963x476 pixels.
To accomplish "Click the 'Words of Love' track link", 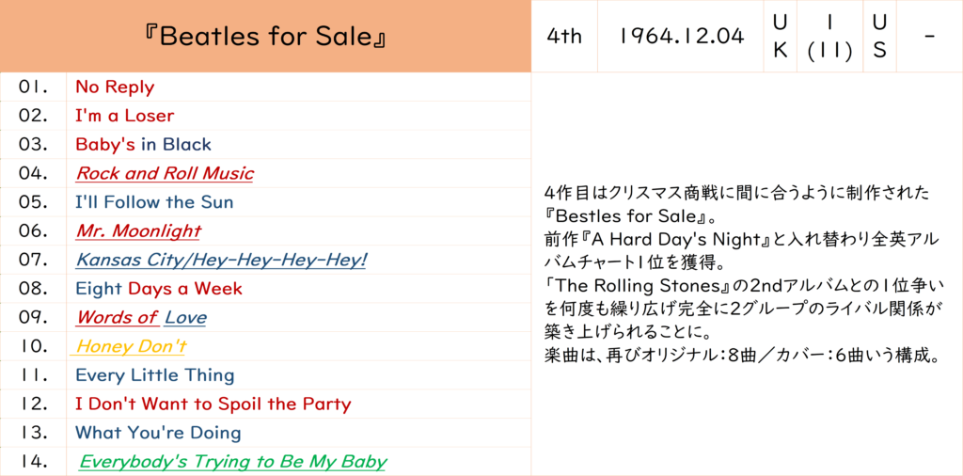I will (141, 317).
